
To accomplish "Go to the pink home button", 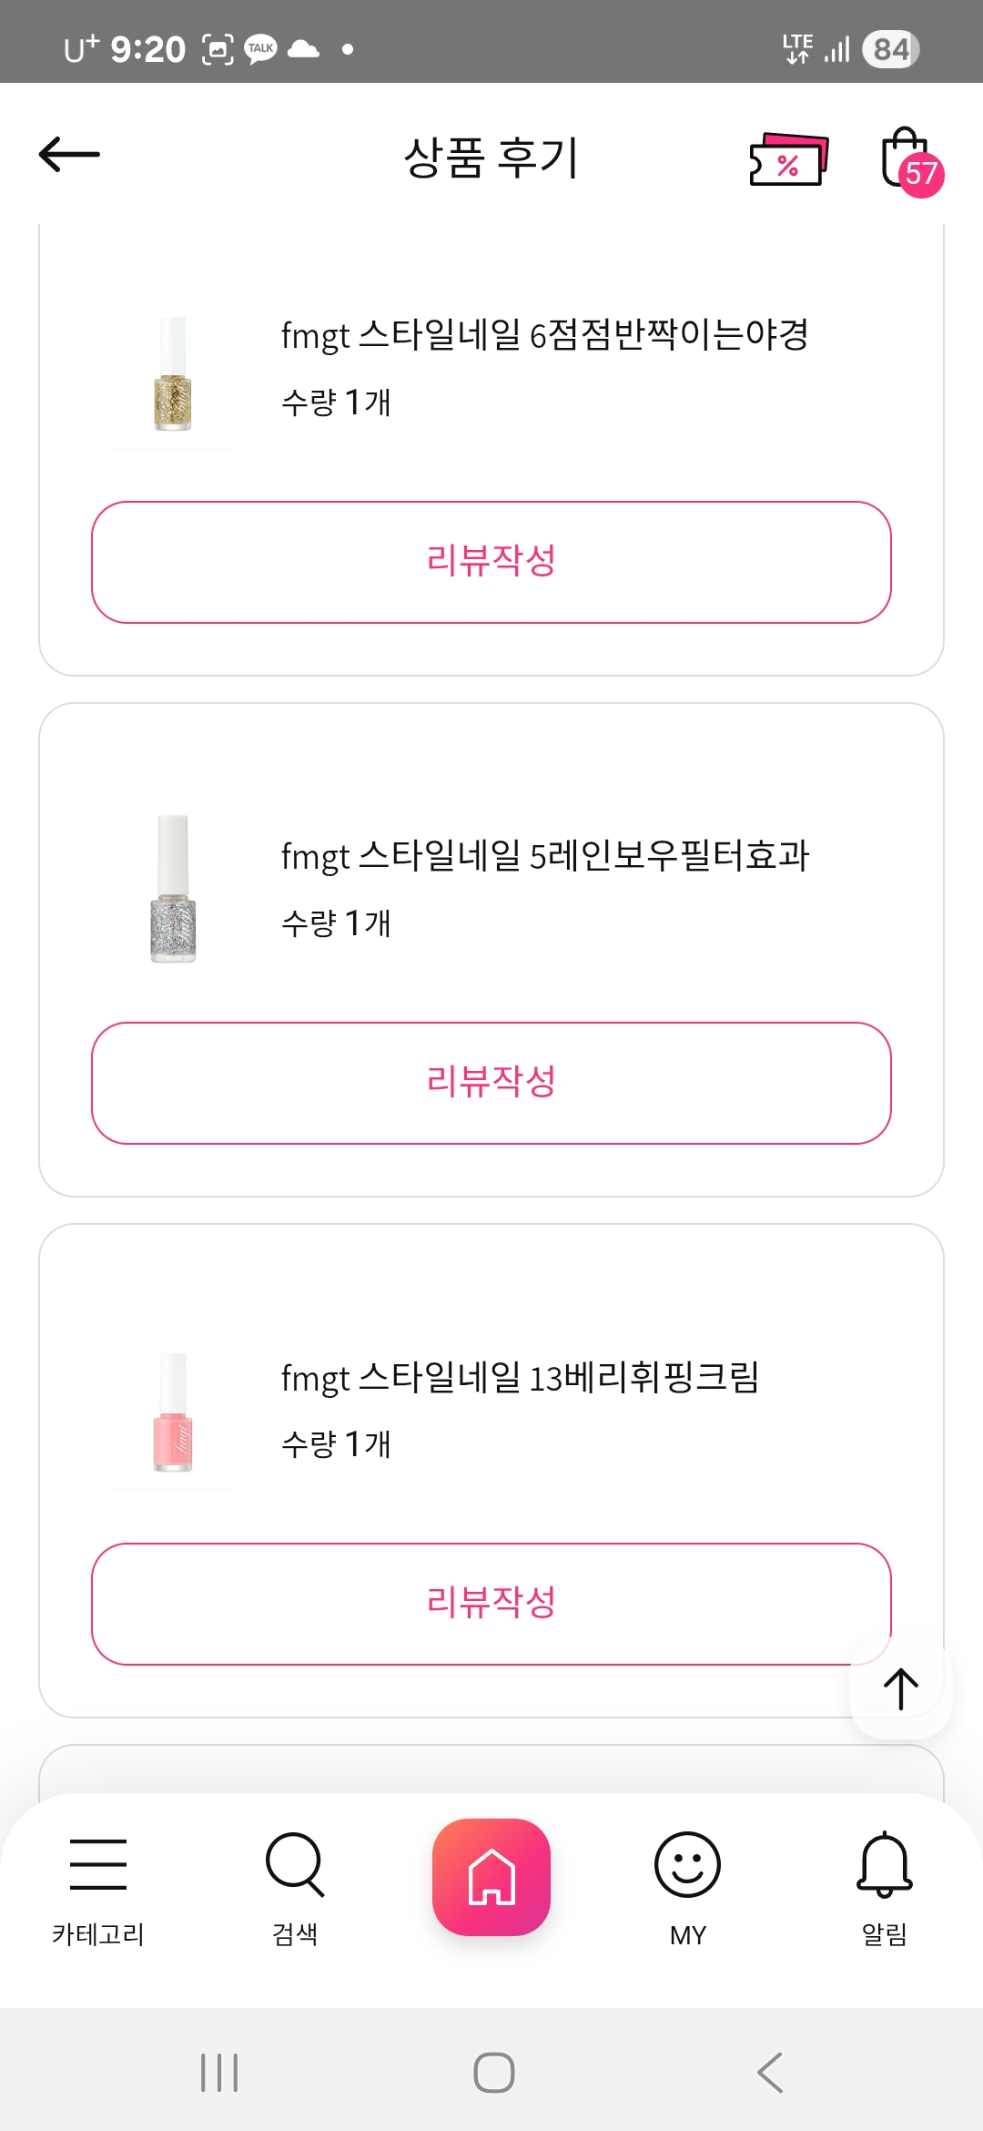I will click(491, 1877).
